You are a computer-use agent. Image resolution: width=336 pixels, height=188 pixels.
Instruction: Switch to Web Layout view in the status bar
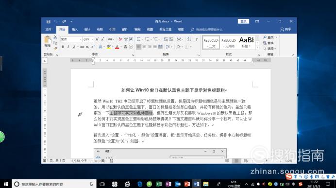246,161
